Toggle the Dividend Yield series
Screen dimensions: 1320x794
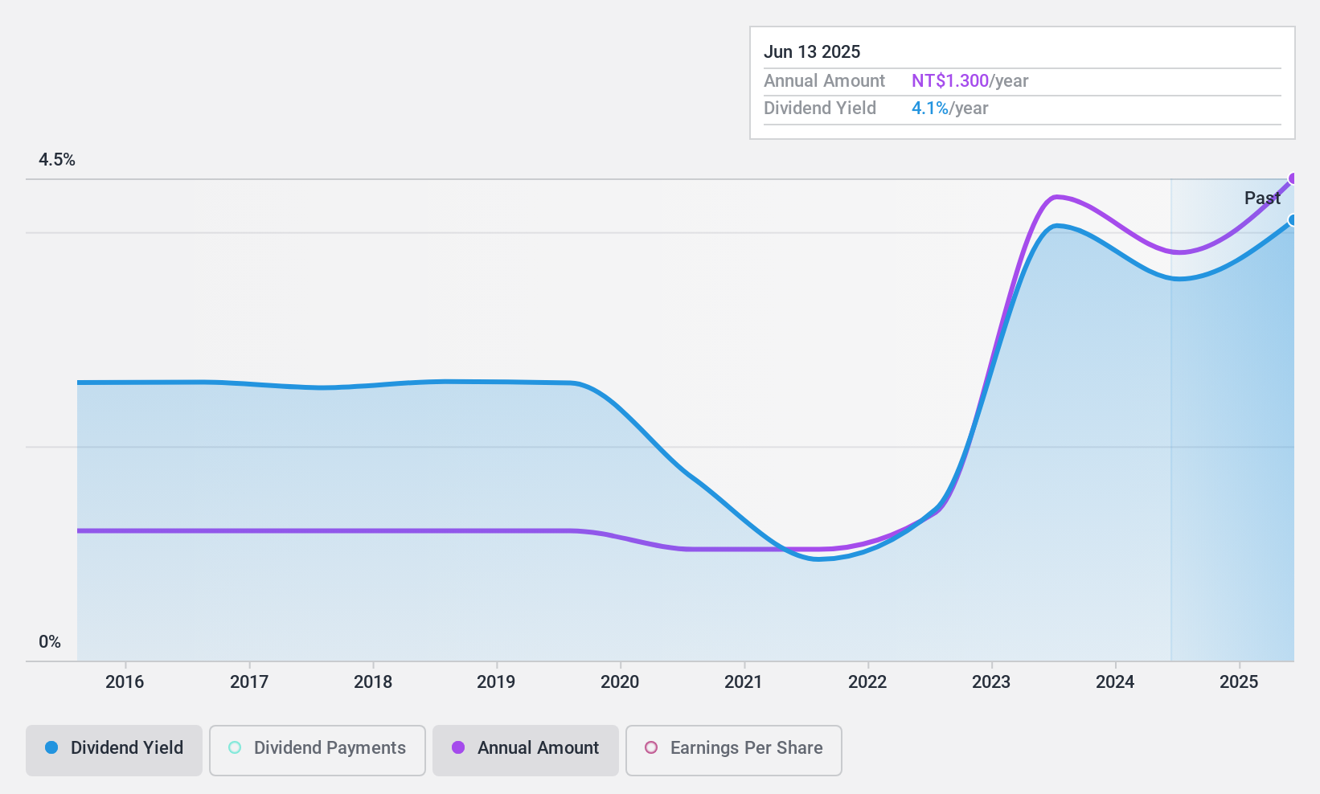pos(114,751)
